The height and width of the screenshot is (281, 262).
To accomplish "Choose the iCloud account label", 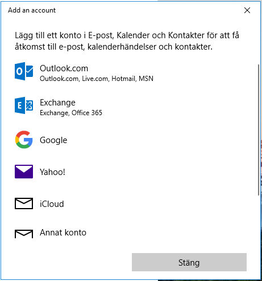I will (52, 204).
